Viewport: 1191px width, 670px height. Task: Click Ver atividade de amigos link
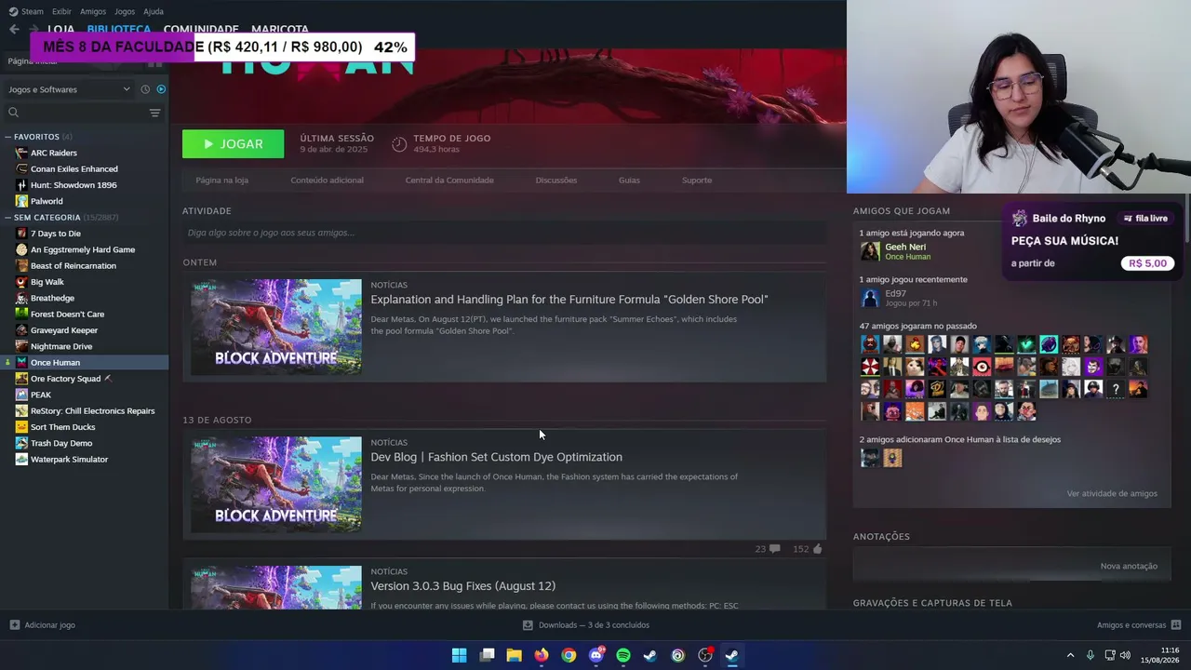[x=1112, y=493]
